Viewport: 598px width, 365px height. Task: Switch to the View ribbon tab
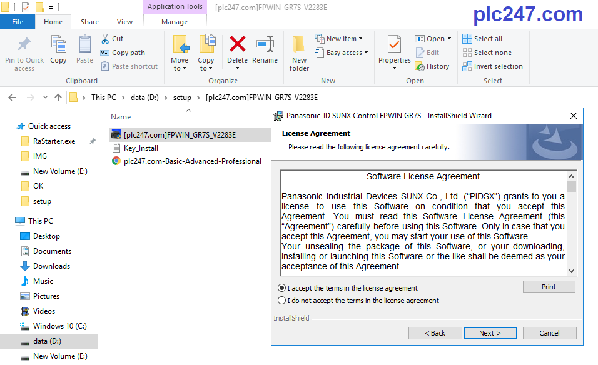(124, 22)
